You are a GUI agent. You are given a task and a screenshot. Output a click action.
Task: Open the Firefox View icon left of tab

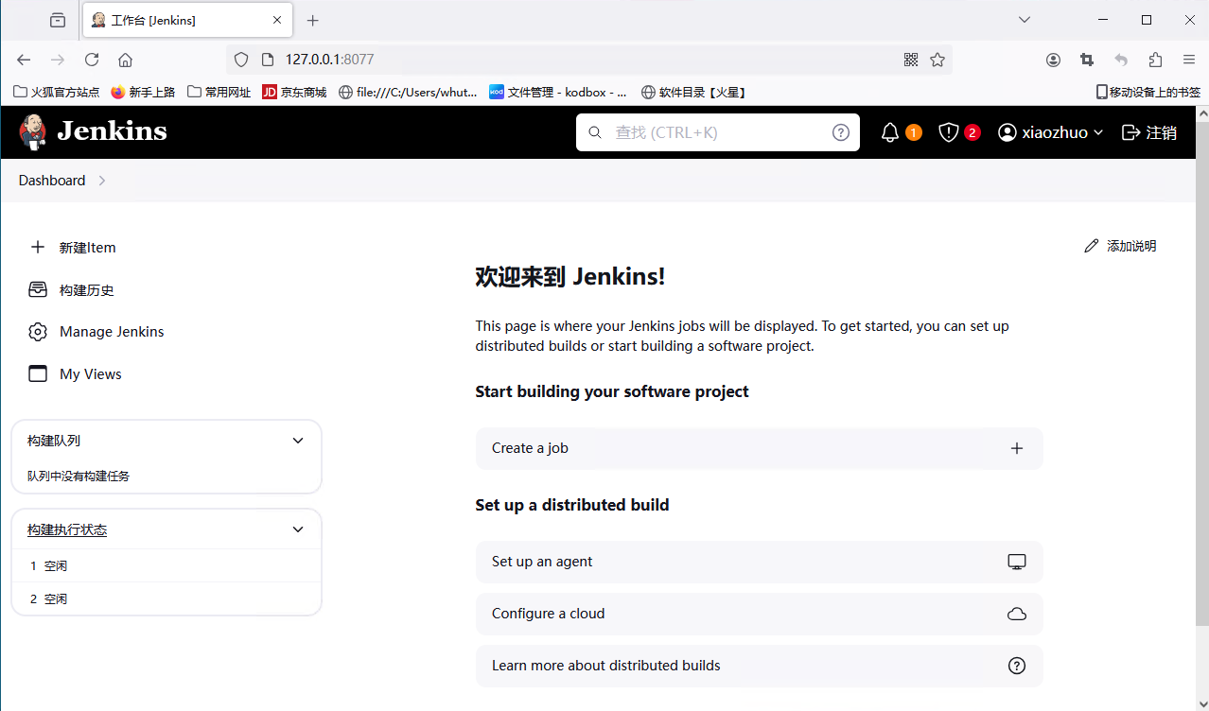[58, 20]
